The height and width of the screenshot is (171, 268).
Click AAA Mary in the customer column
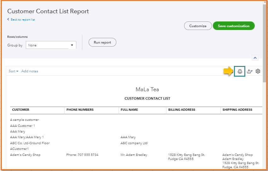coord(18,132)
